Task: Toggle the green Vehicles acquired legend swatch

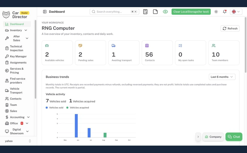Action: 67,108
